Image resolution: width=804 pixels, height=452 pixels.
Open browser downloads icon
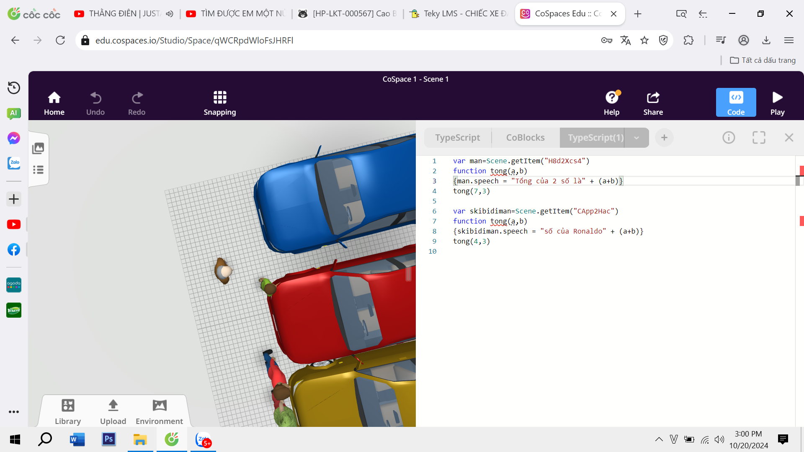(x=766, y=40)
